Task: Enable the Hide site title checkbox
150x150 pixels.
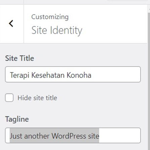Action: (x=9, y=98)
